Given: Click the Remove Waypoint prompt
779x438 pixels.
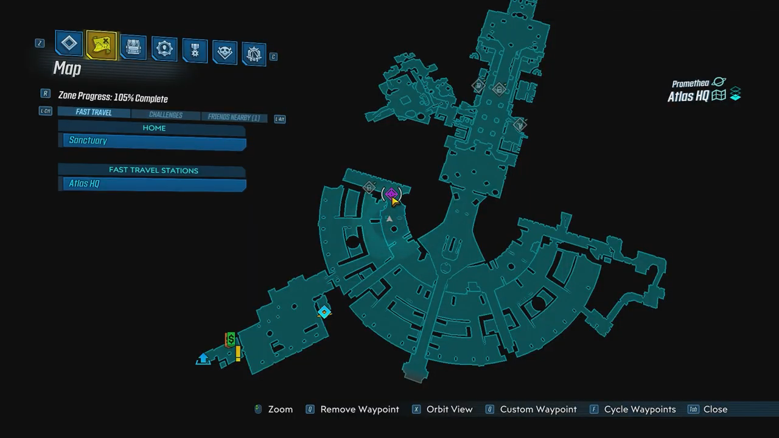Looking at the screenshot, I should 359,409.
